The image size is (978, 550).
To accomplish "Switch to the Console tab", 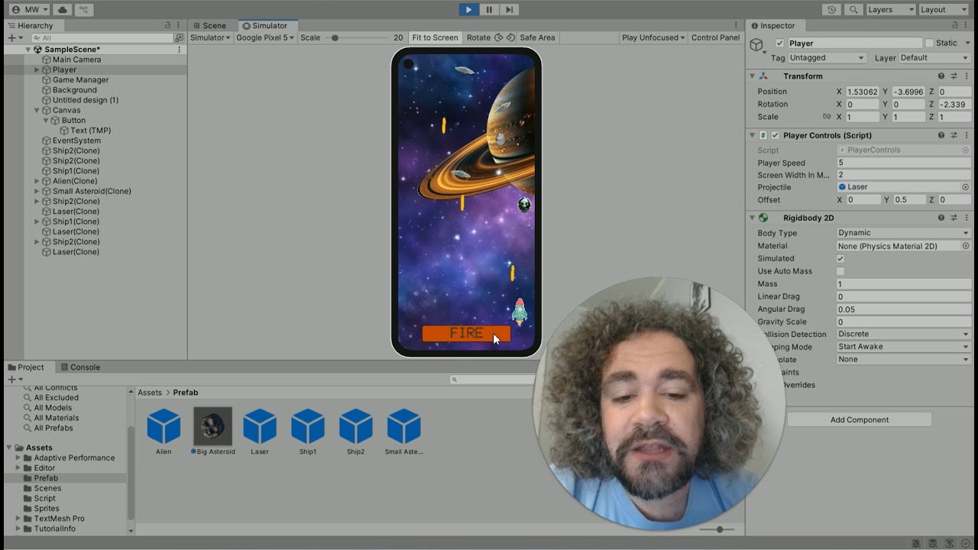I will pyautogui.click(x=79, y=367).
